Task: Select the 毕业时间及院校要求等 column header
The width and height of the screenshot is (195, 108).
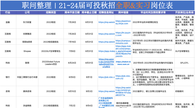Action: tap(153, 12)
